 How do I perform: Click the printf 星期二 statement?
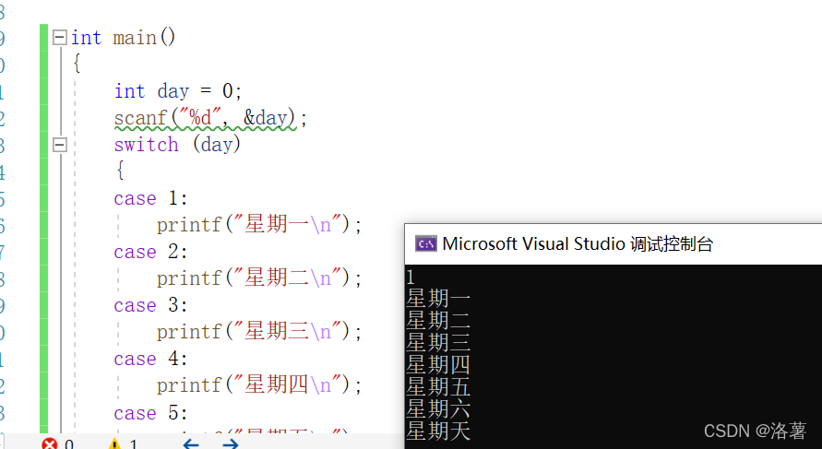click(x=259, y=278)
